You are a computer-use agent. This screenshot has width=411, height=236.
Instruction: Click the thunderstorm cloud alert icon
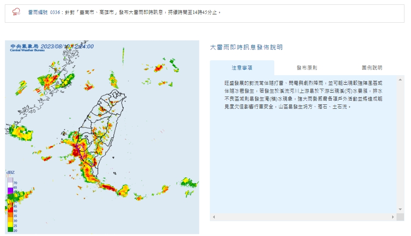pyautogui.click(x=16, y=12)
